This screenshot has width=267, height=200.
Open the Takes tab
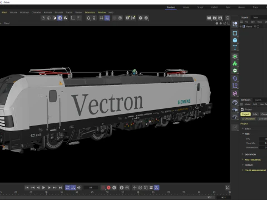[x=255, y=18]
